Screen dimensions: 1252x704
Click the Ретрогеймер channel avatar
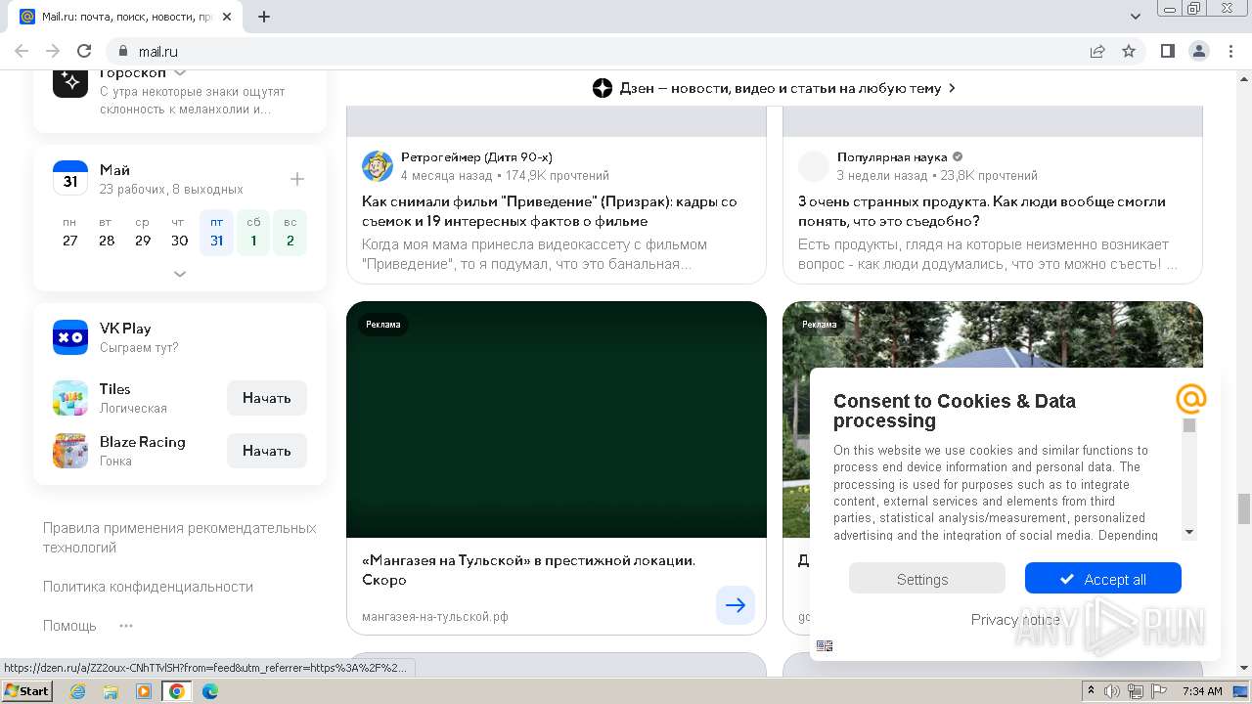(x=378, y=166)
